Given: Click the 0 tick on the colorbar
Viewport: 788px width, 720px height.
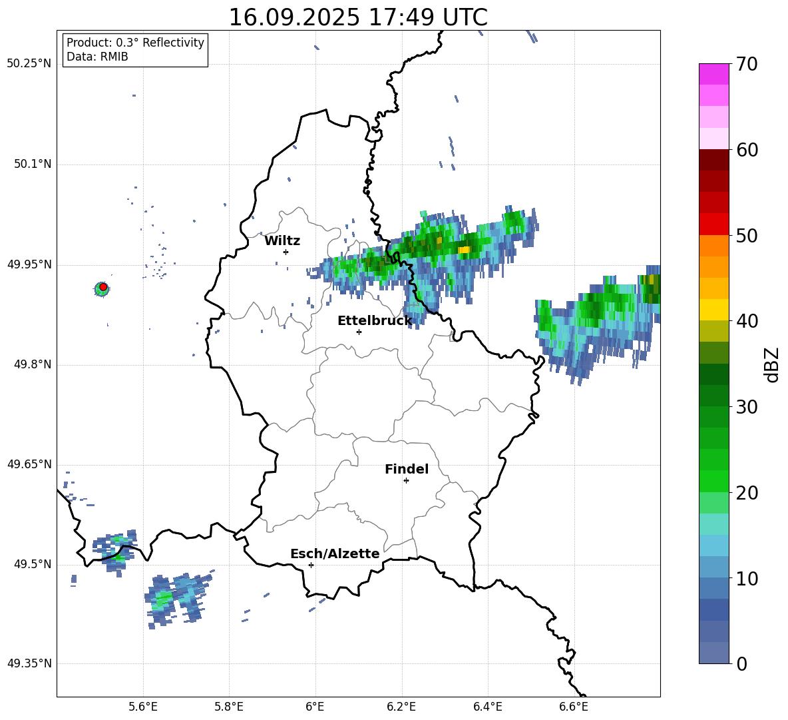Looking at the screenshot, I should pos(742,664).
